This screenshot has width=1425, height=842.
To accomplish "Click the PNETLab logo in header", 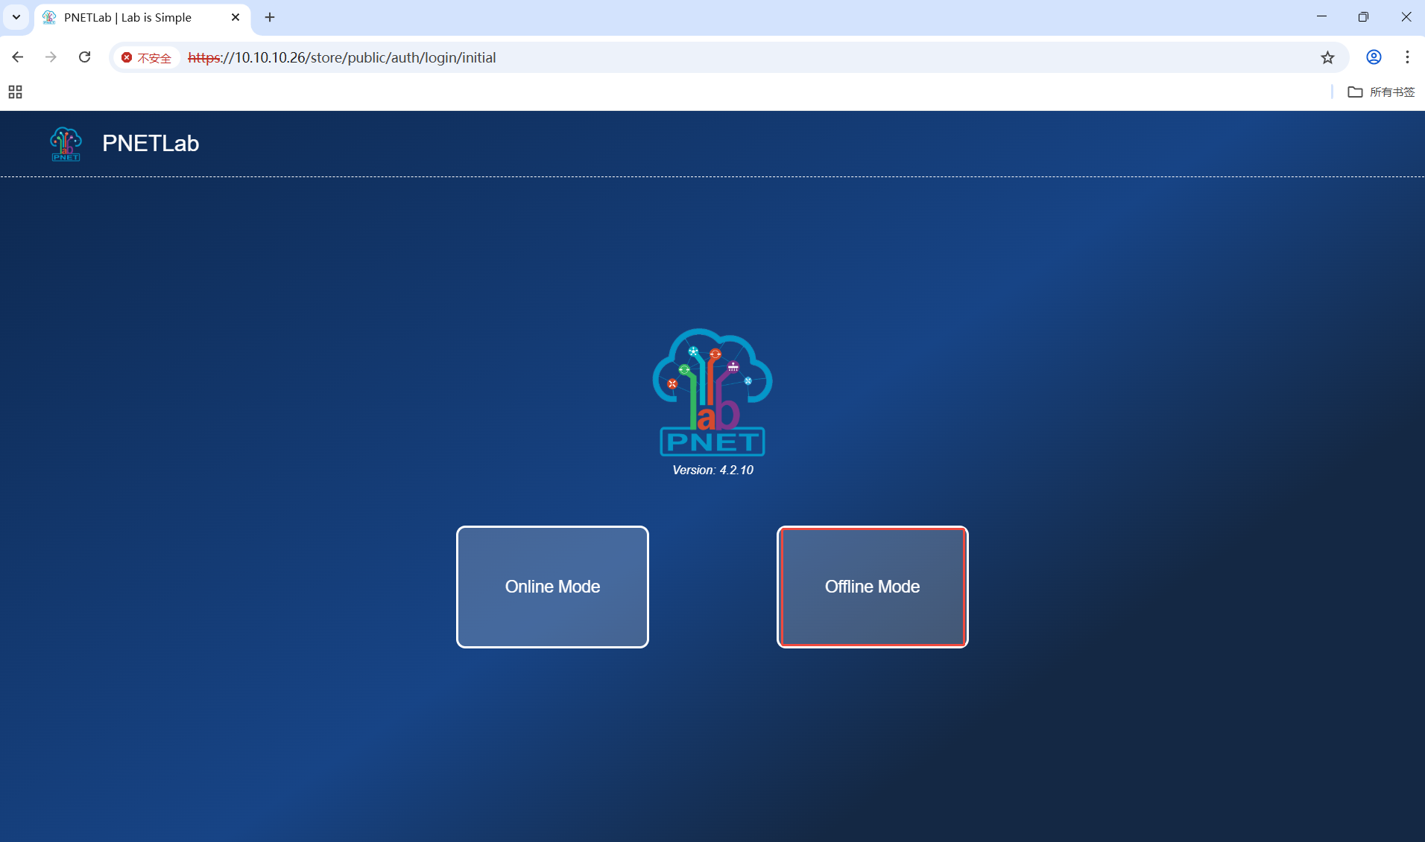I will [66, 144].
